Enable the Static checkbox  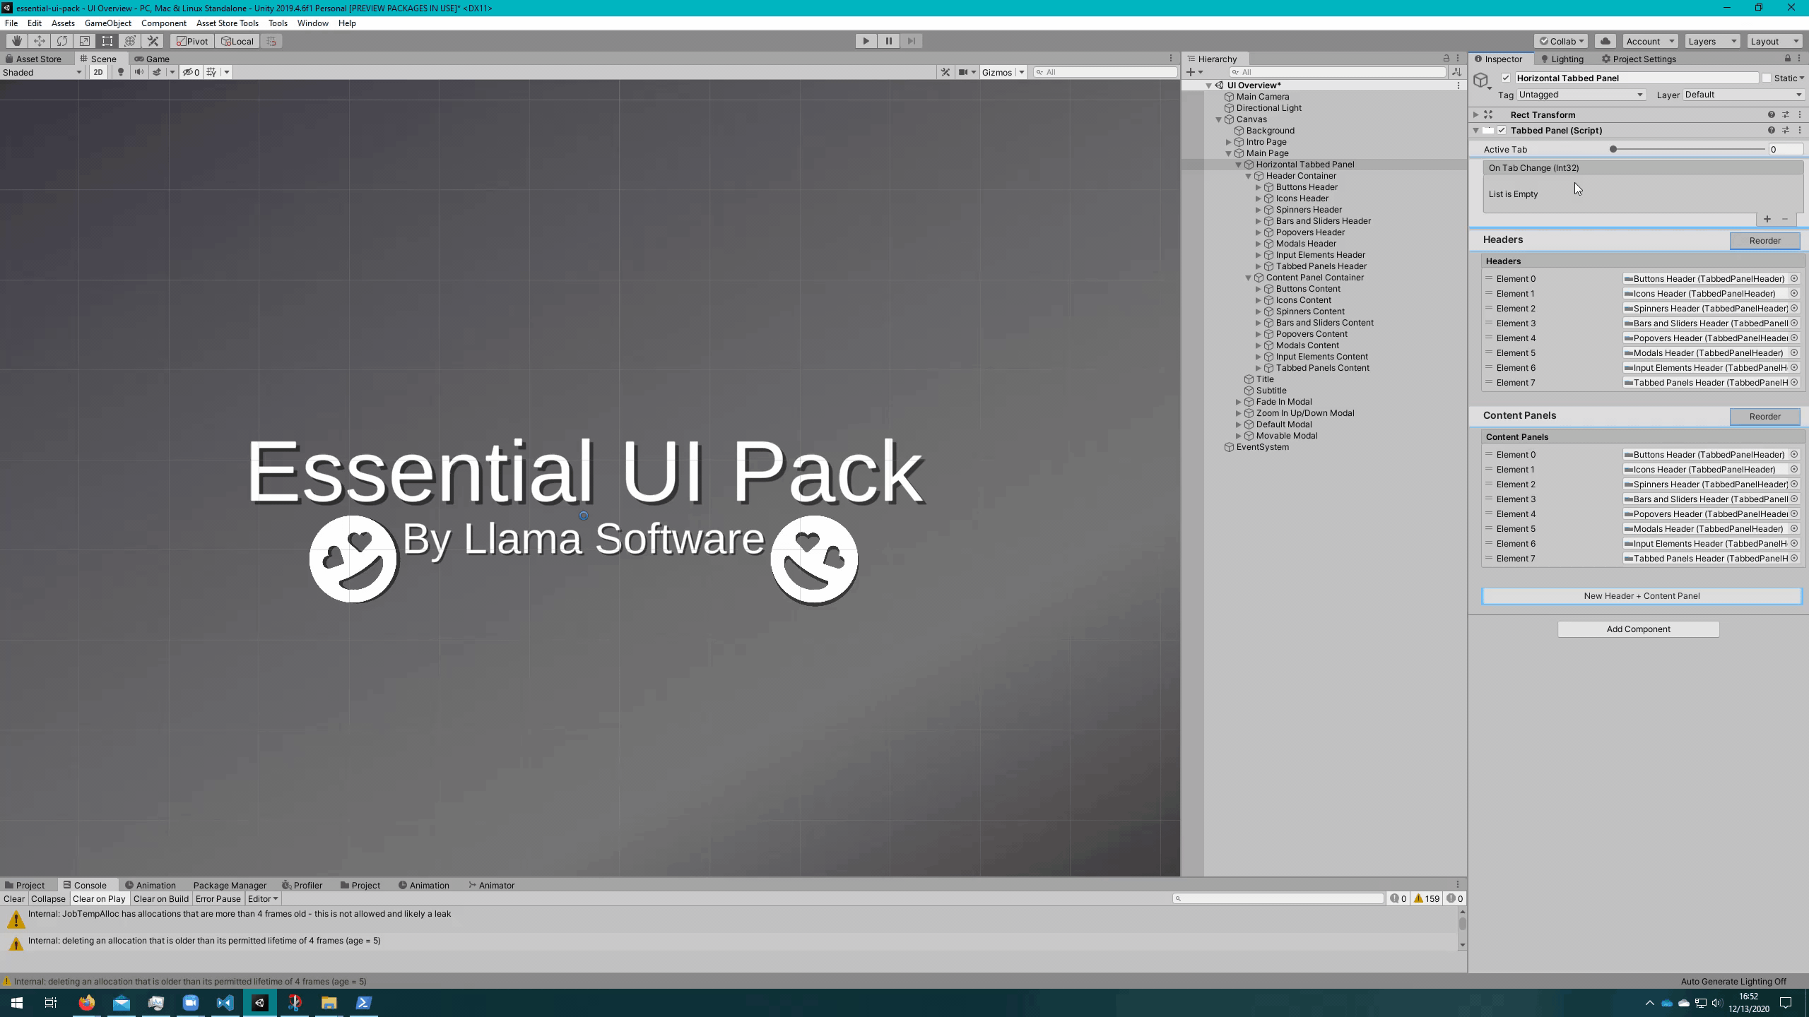[x=1767, y=78]
